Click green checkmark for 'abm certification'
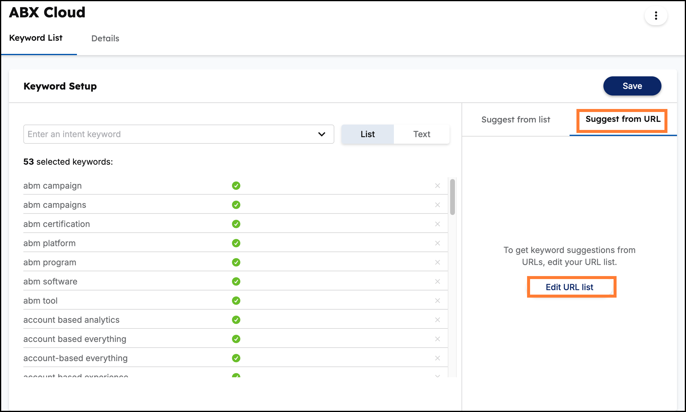 [x=236, y=224]
